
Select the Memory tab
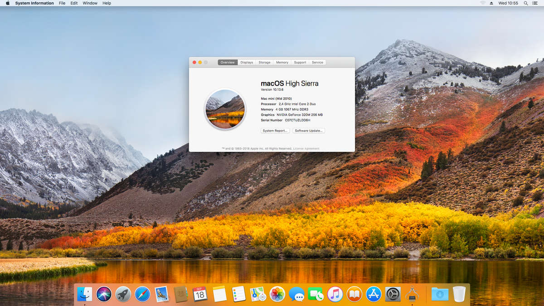[282, 62]
